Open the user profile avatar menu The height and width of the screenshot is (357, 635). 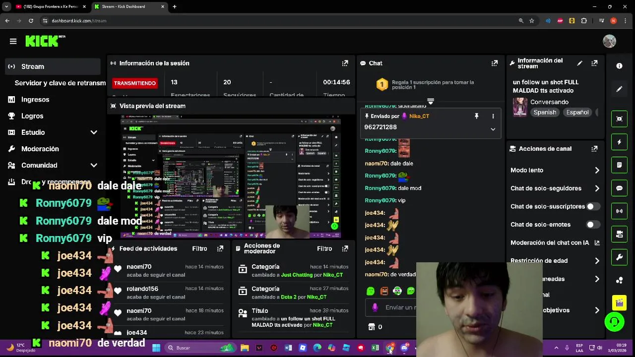(x=609, y=41)
